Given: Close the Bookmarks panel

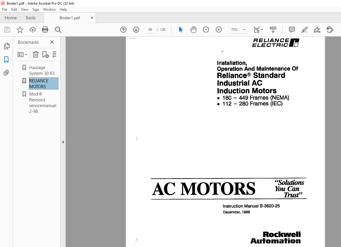Looking at the screenshot, I should pos(52,42).
